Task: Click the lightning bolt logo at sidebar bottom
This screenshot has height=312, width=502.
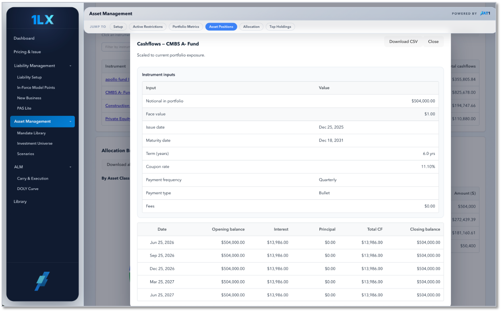Action: pos(42,281)
